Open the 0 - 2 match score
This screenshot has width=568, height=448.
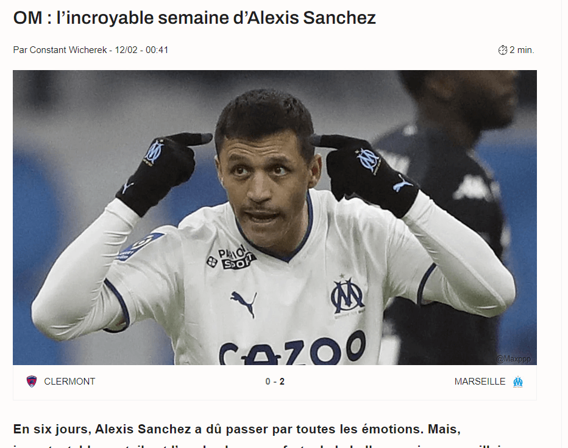point(275,382)
